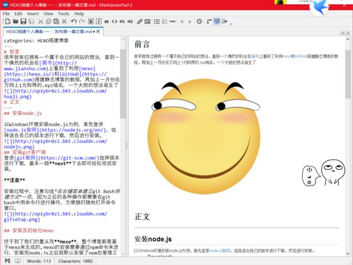Convert text to lowercase with a icon
The height and width of the screenshot is (265, 353).
tap(190, 21)
